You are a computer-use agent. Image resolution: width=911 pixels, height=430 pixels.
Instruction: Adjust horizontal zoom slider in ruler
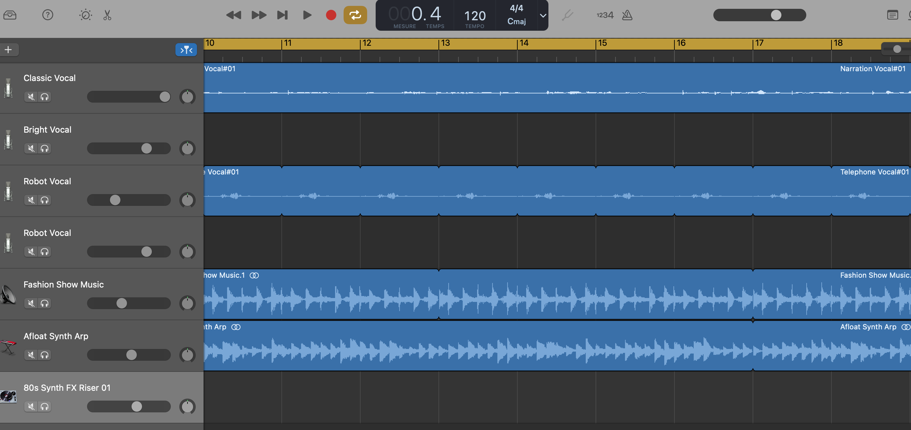tap(896, 49)
